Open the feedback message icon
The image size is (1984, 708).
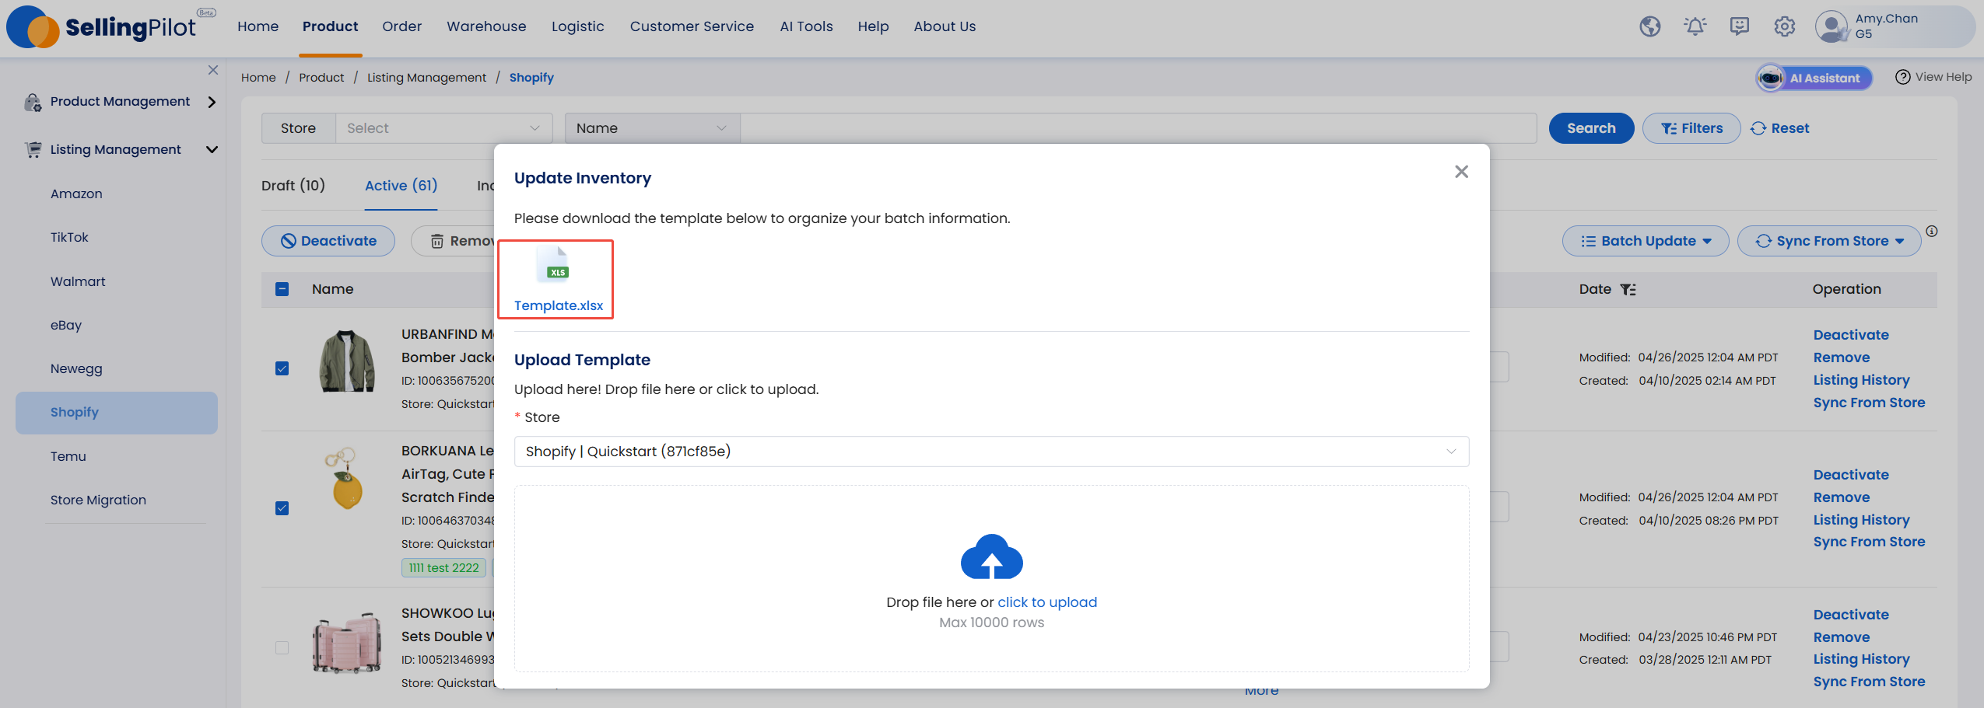click(1740, 26)
